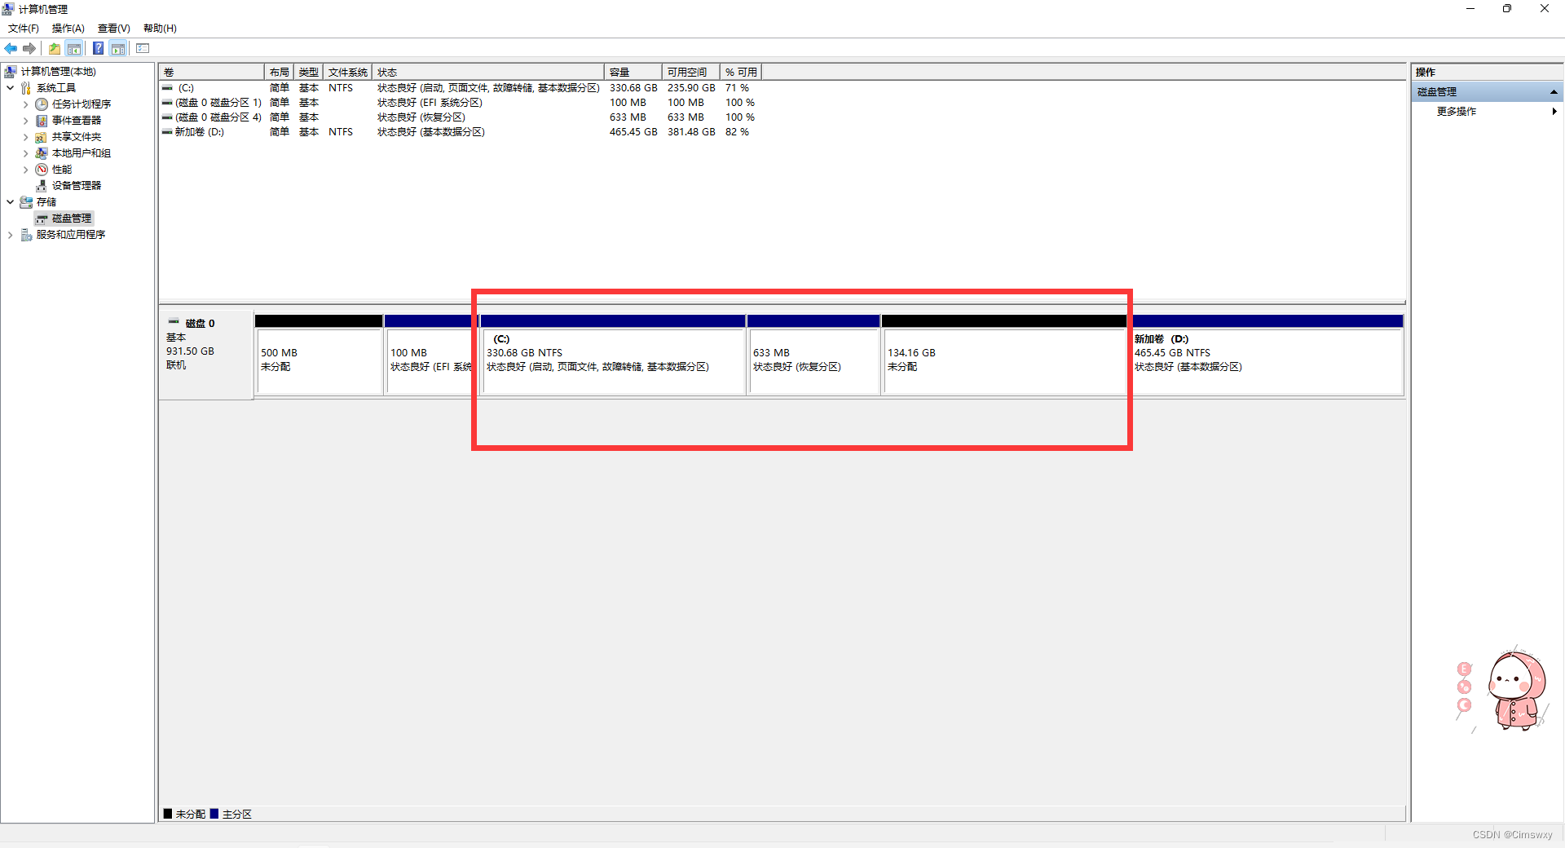Screen dimensions: 1565x848
Task: Click the 磁盘管理 disk icon in tree
Action: click(x=42, y=219)
